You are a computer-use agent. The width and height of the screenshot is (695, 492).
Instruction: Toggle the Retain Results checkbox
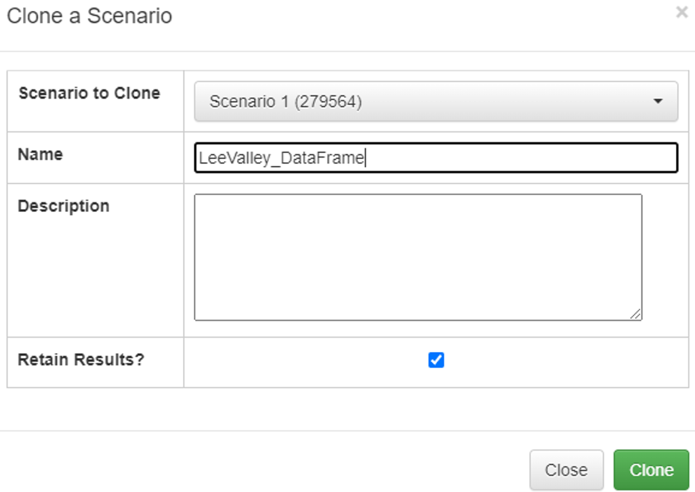pos(436,360)
